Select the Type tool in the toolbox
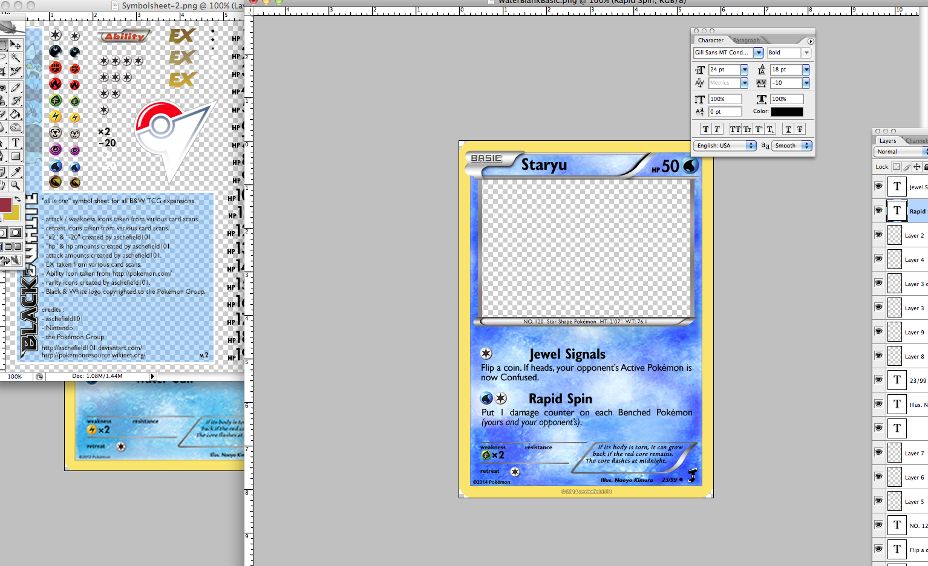 pos(15,143)
